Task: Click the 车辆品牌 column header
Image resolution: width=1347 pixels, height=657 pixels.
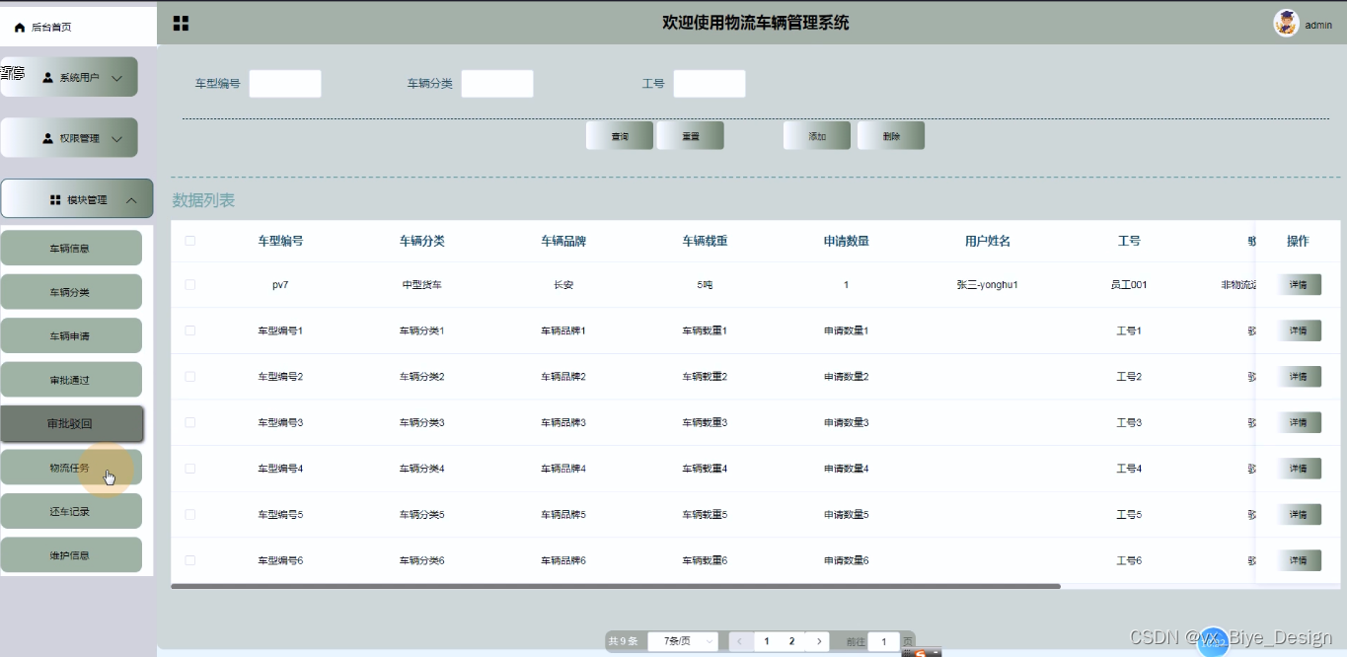Action: [563, 241]
